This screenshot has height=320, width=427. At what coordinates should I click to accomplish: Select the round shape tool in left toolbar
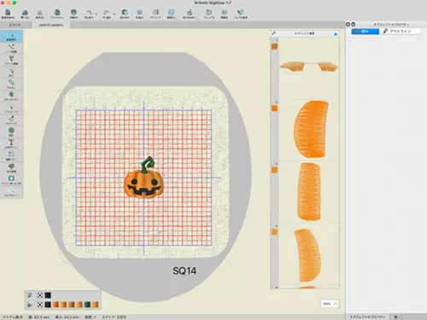(11, 131)
